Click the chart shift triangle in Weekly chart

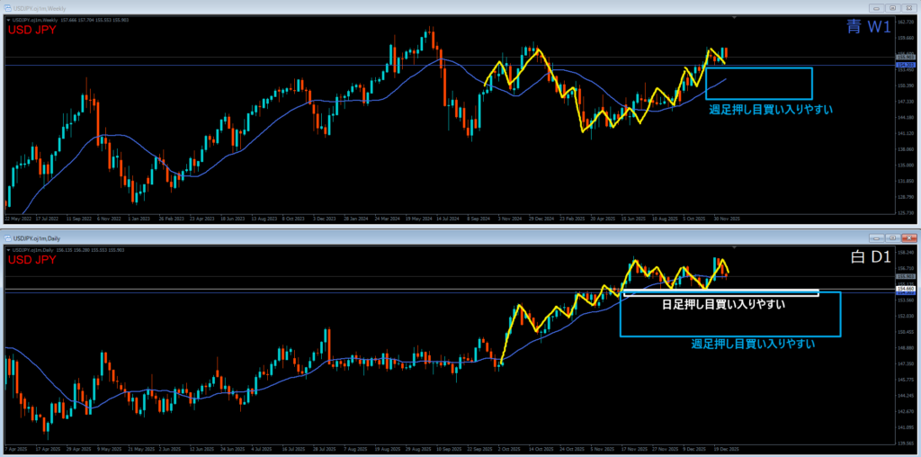tap(734, 18)
